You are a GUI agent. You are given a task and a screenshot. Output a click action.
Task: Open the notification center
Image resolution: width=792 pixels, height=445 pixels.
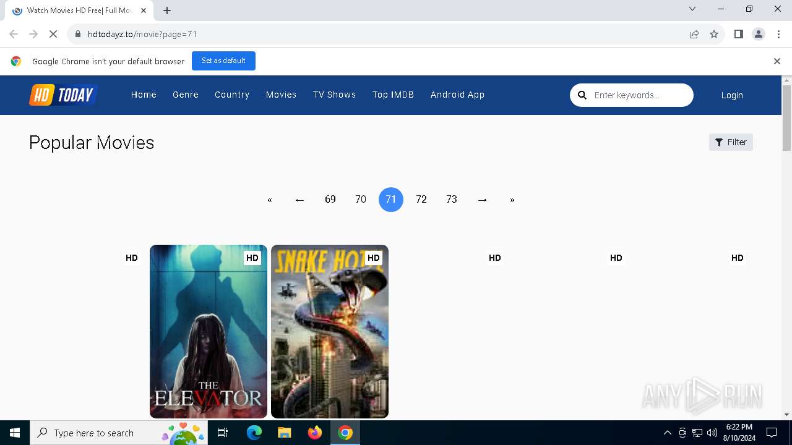[x=772, y=433]
